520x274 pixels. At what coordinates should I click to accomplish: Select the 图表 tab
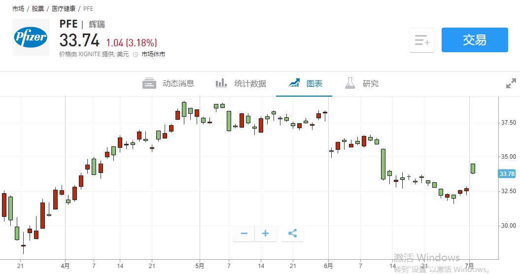coord(314,84)
